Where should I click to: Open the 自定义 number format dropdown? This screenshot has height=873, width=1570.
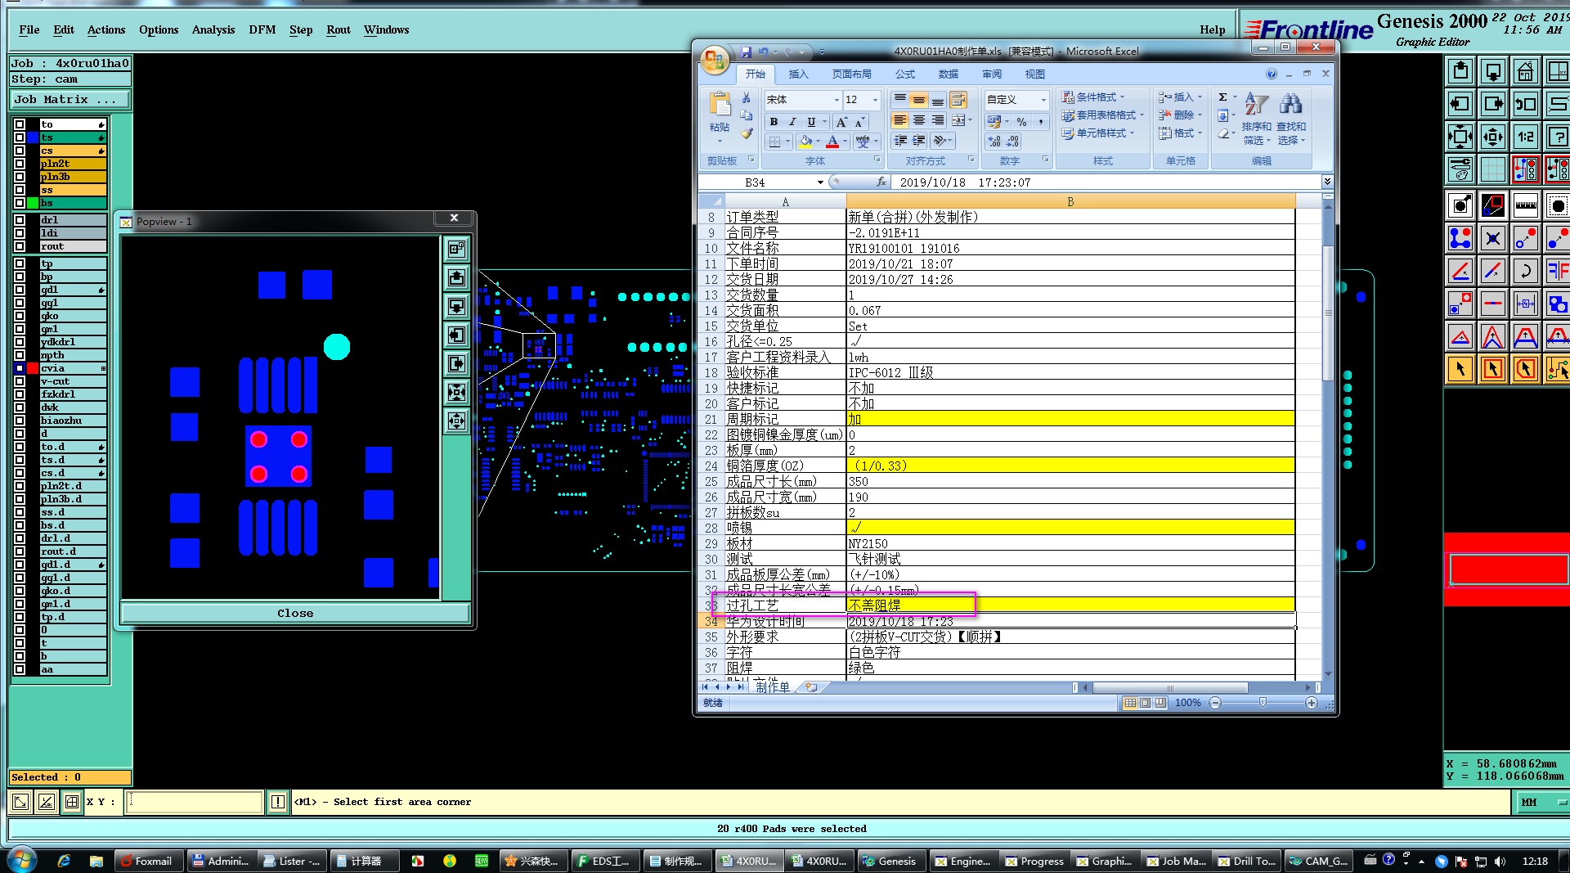point(1043,100)
